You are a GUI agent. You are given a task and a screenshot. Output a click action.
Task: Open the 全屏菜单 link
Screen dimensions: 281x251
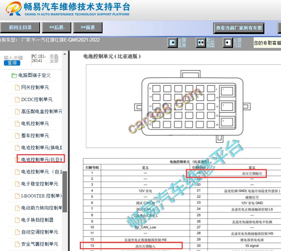coord(182,43)
